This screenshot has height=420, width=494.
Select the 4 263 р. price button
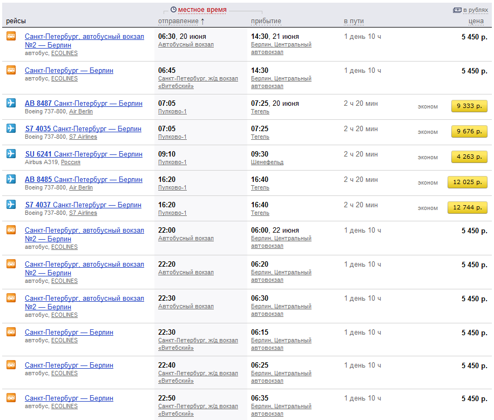click(x=469, y=157)
